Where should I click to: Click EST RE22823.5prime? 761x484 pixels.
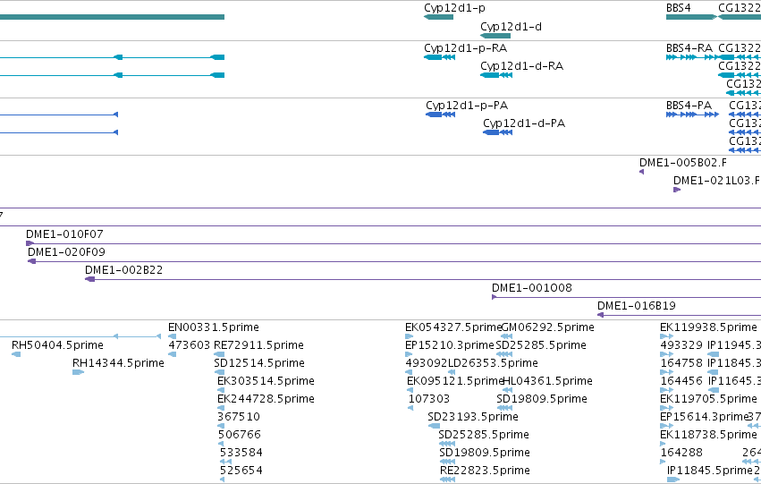(485, 471)
